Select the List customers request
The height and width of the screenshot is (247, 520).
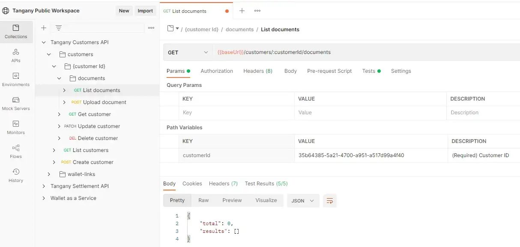90,150
